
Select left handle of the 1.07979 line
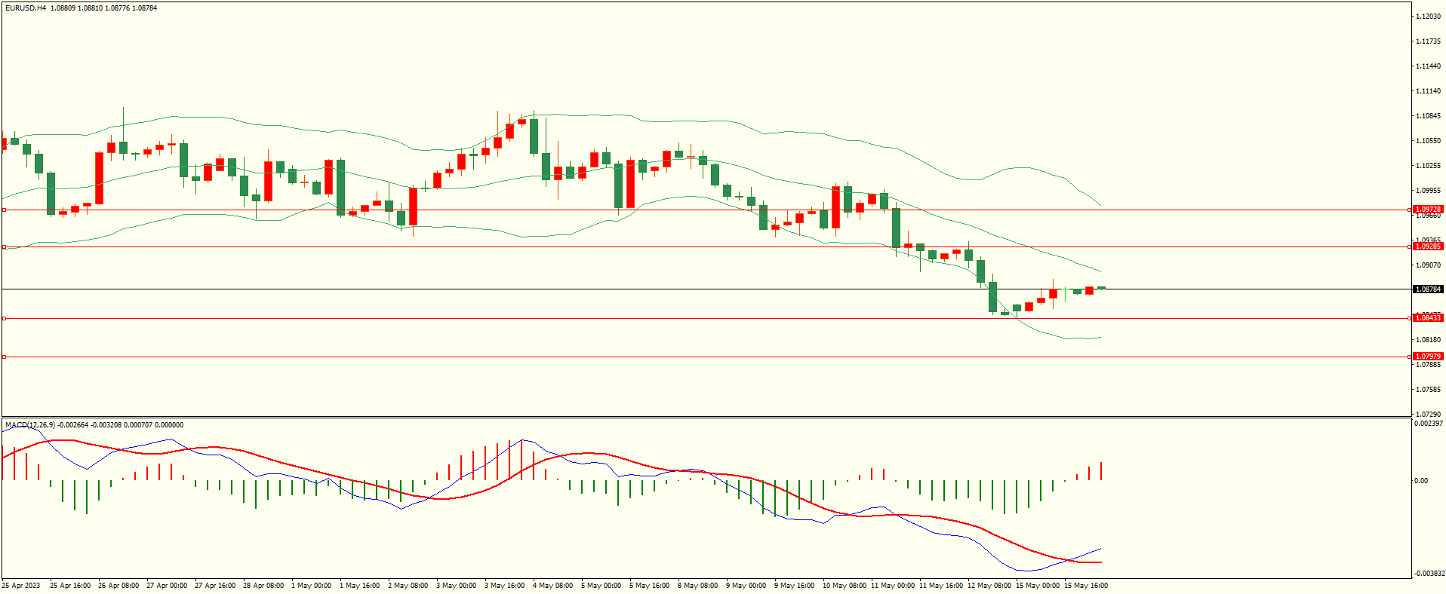click(x=5, y=357)
